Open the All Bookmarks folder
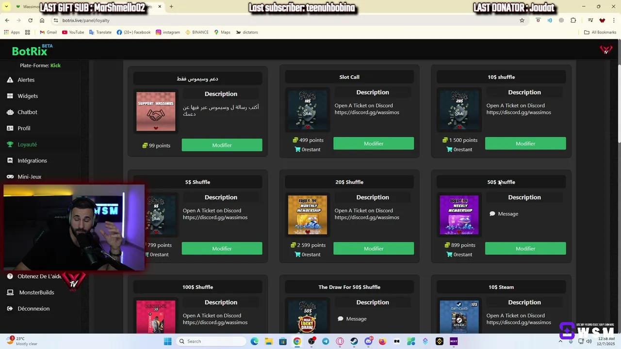 [600, 32]
